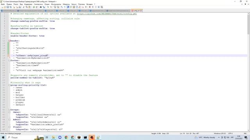Open the 14°C Mostly cloudy weather widget
This screenshot has width=250, height=140.
(x=205, y=137)
